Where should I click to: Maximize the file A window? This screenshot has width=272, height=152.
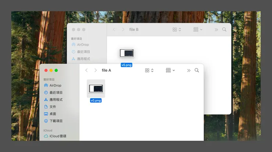point(56,71)
